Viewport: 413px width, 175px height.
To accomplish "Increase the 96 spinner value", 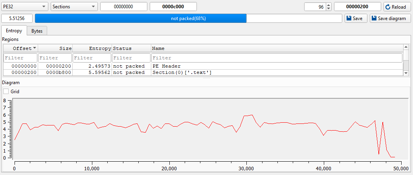I will pyautogui.click(x=329, y=5).
